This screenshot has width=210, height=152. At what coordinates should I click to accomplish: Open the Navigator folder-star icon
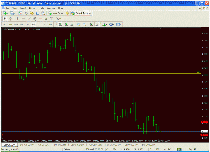coord(32,13)
